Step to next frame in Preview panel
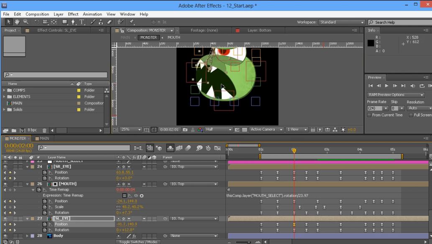The height and width of the screenshot is (244, 432). click(395, 86)
